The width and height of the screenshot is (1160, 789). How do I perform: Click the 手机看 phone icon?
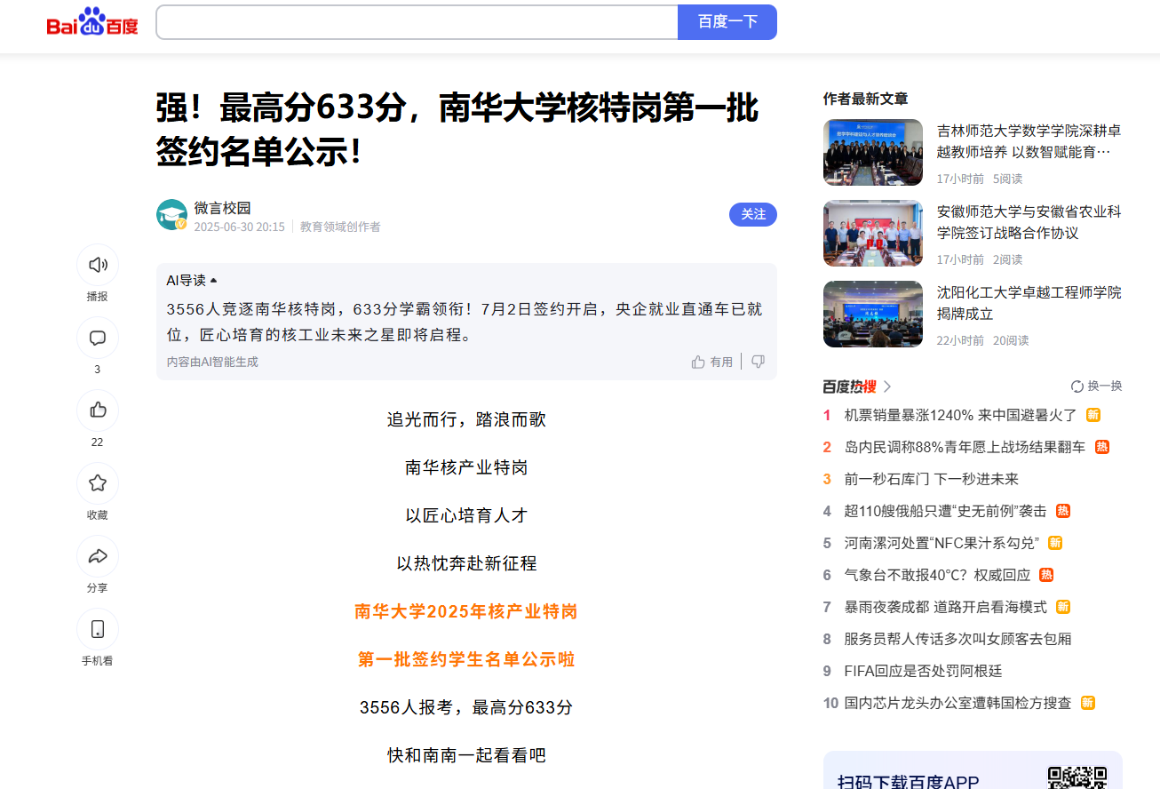(98, 629)
